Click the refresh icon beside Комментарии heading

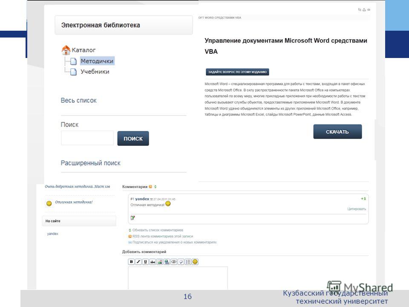[x=155, y=187]
